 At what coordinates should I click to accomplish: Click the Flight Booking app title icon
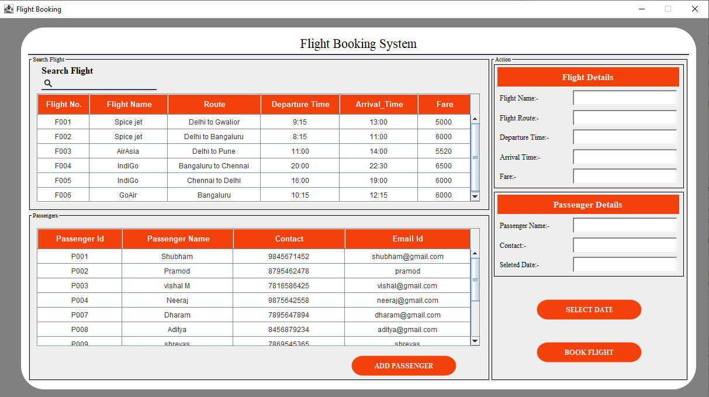[8, 9]
